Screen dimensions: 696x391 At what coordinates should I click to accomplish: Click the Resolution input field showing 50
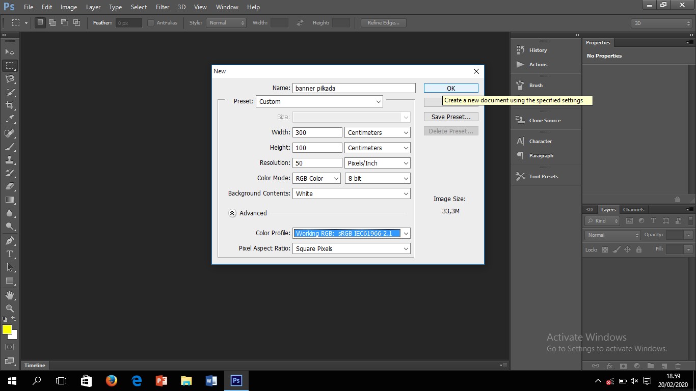click(317, 163)
